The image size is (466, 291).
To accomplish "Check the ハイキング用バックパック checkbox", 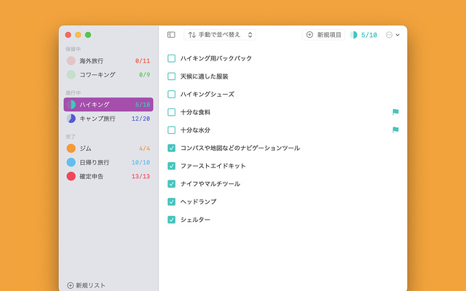I will point(172,58).
